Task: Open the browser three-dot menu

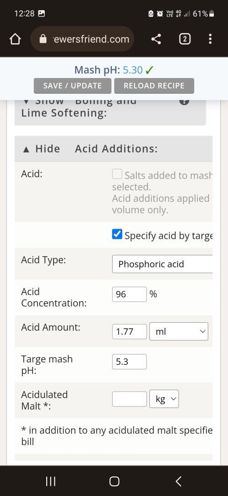Action: coord(210,39)
